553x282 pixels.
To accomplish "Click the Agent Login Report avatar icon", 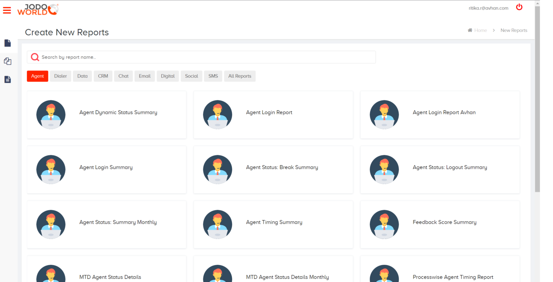I will click(x=217, y=115).
